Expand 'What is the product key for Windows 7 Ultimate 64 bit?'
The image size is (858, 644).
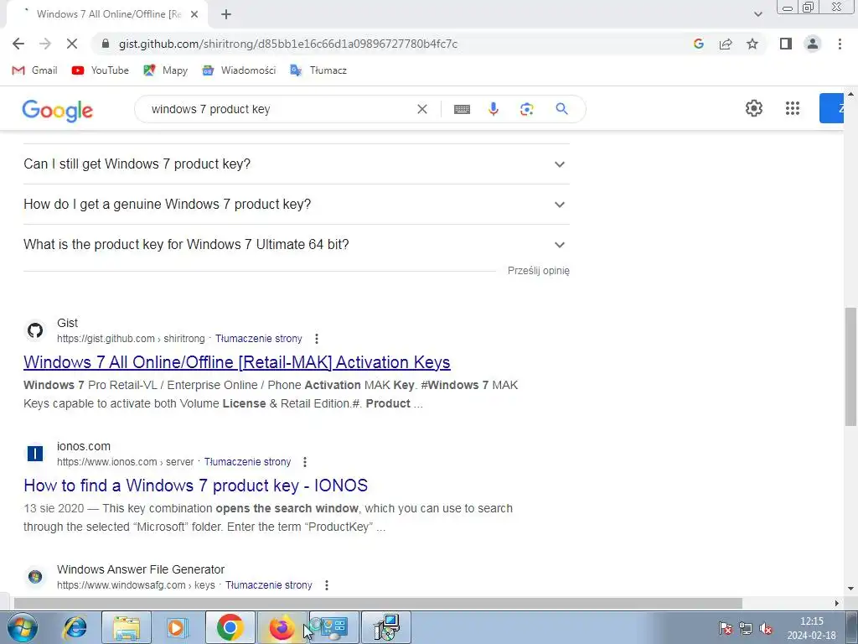pos(296,244)
